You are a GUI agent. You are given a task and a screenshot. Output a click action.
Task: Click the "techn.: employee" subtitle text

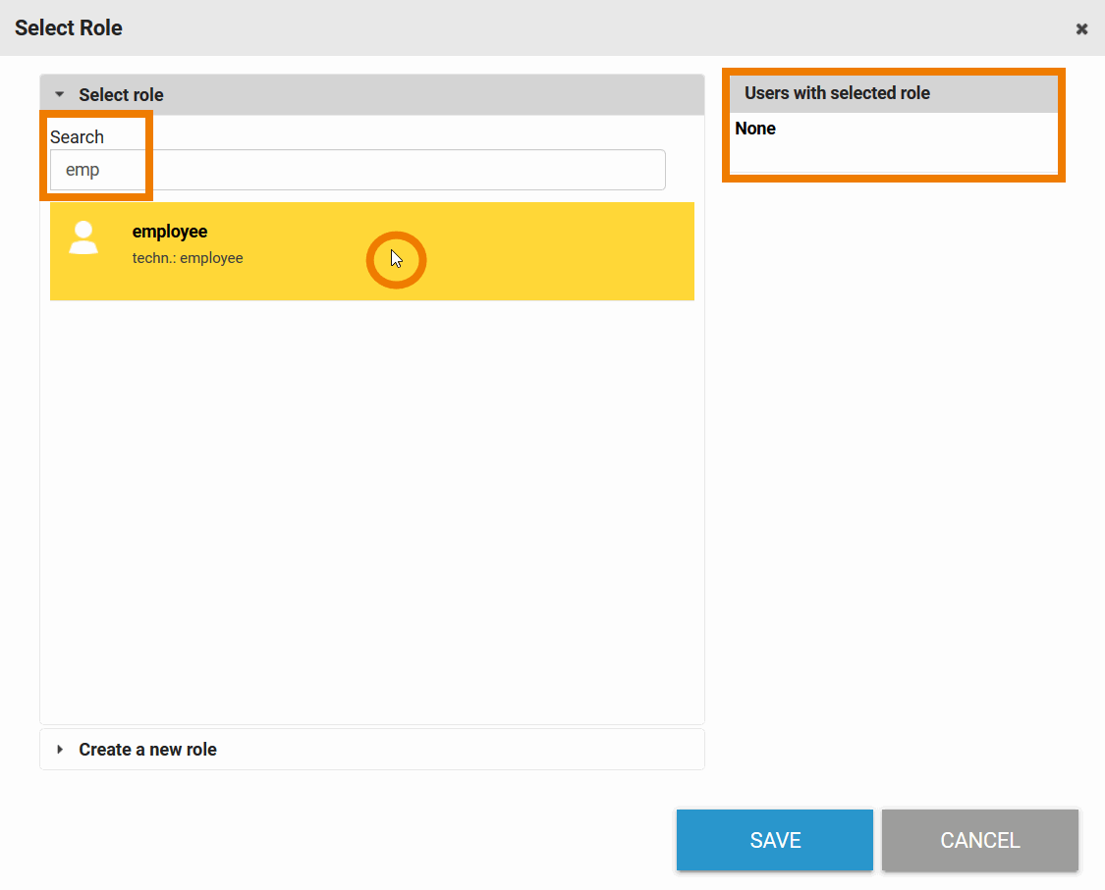point(188,258)
